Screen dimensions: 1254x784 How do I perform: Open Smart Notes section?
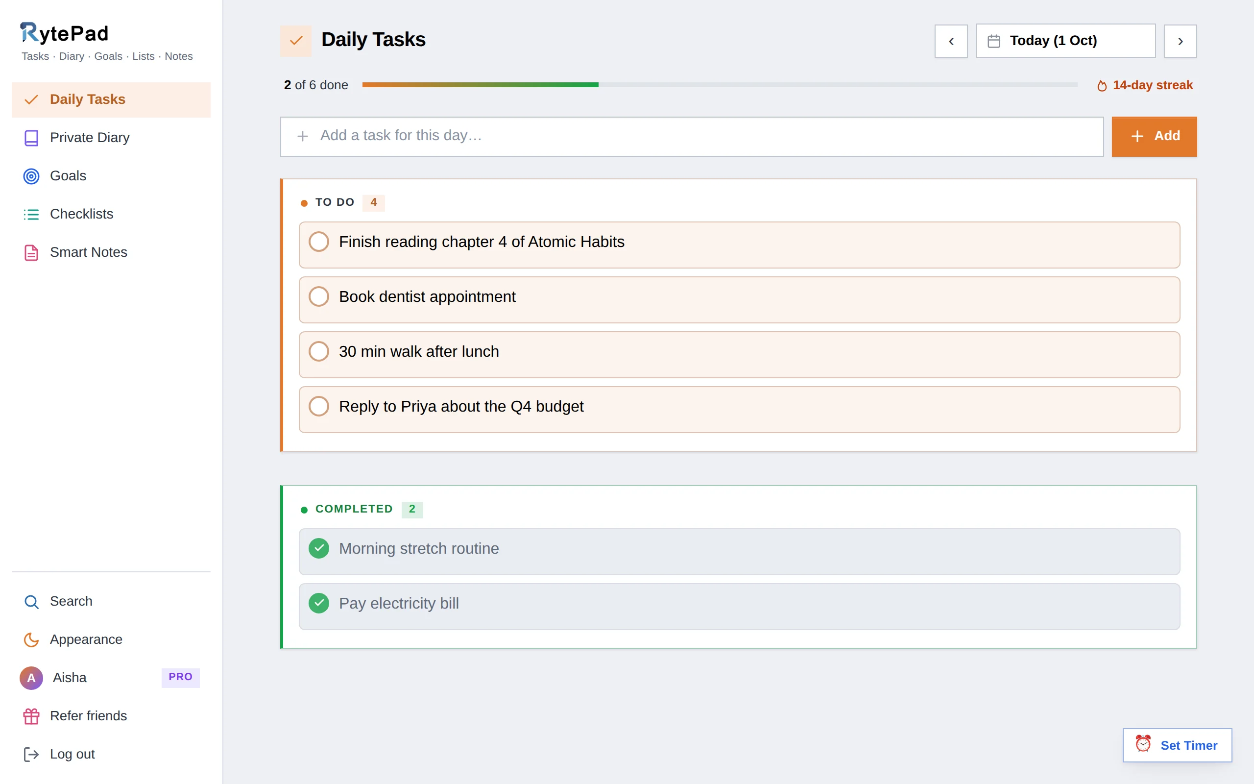pos(111,252)
